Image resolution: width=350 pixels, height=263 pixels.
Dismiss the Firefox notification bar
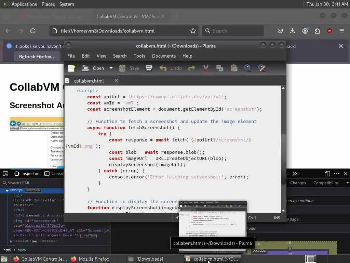pyautogui.click(x=341, y=46)
